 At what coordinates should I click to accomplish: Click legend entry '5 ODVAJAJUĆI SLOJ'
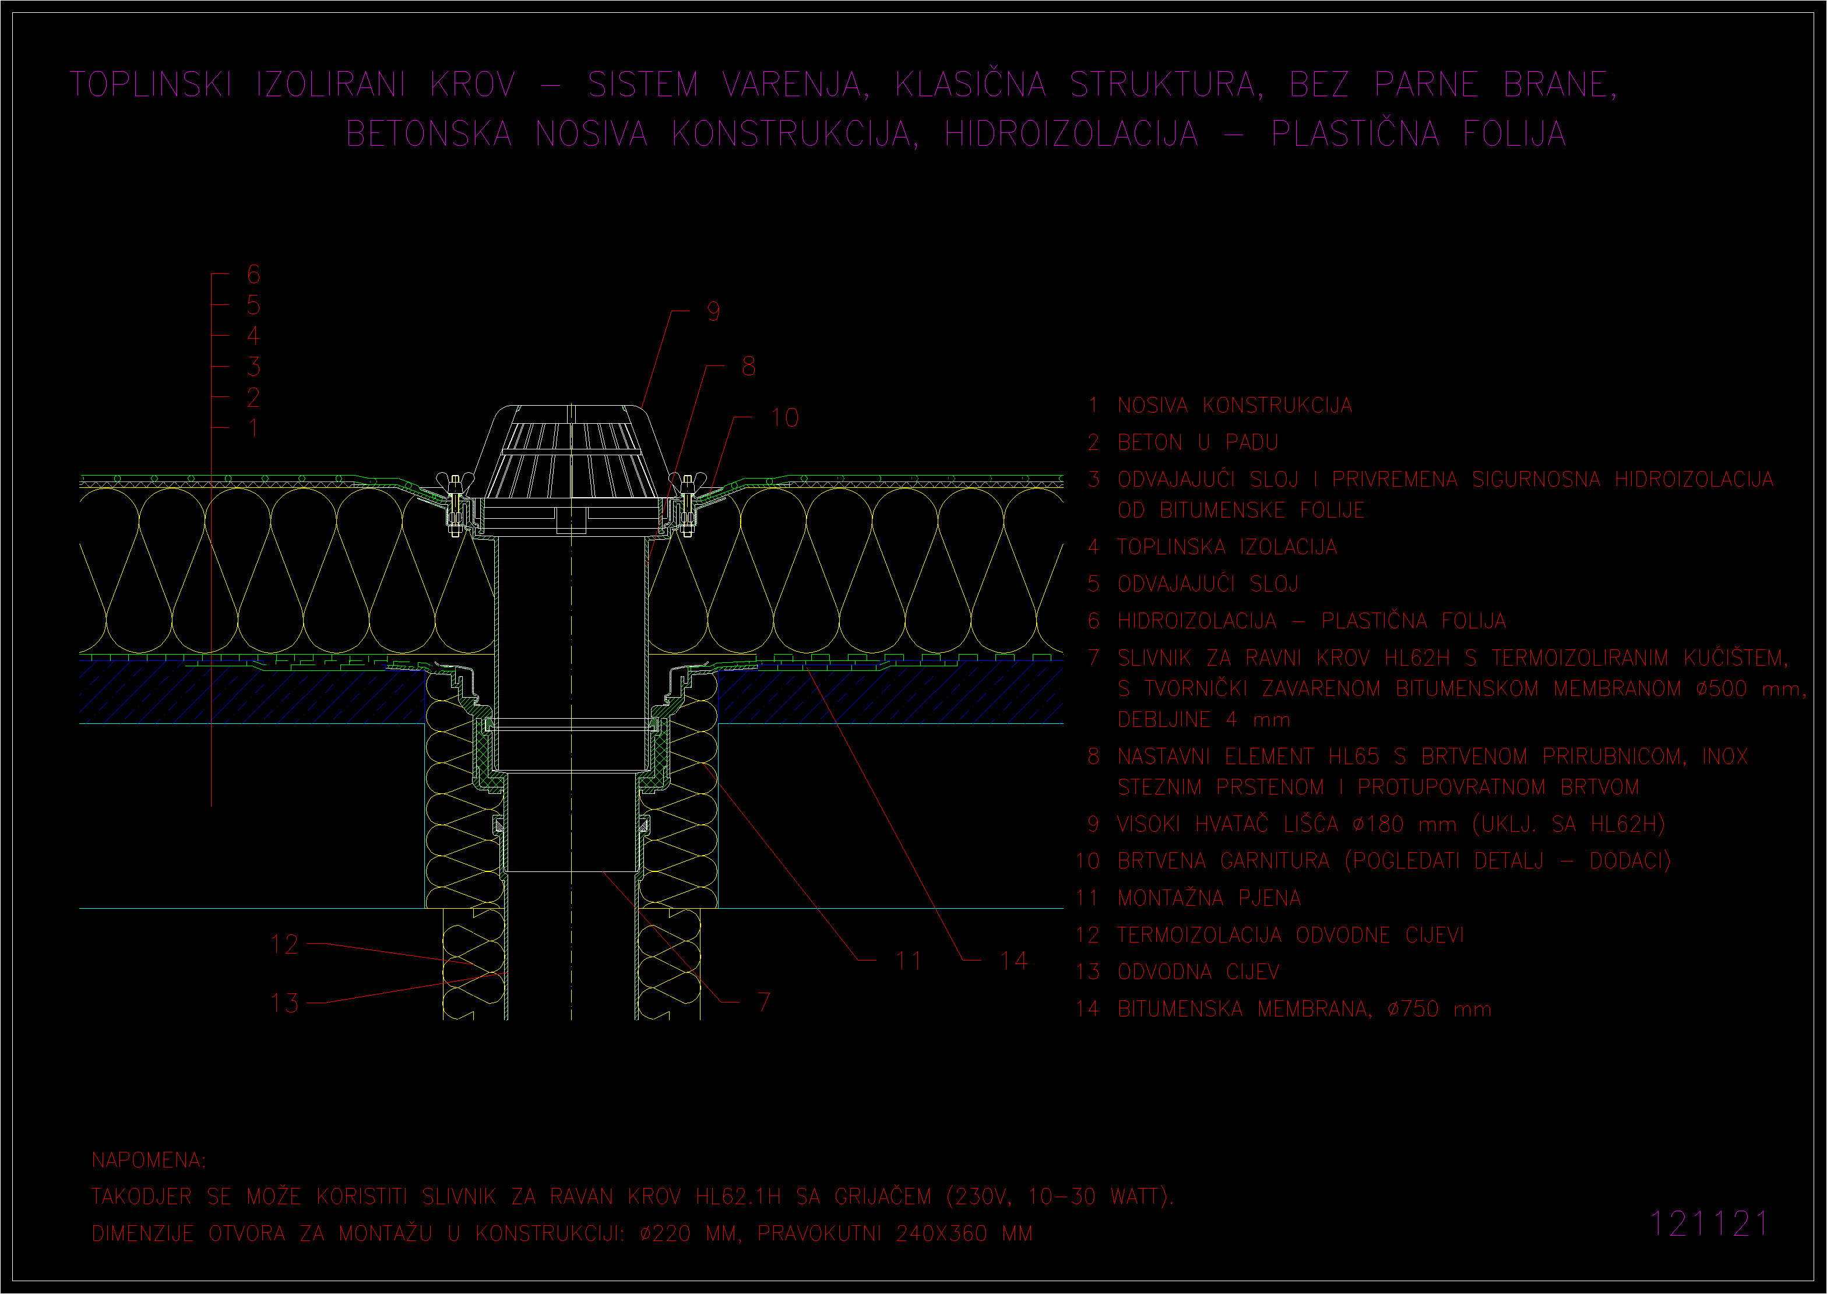[1193, 584]
